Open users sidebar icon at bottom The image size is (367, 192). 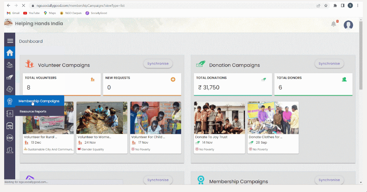9,150
